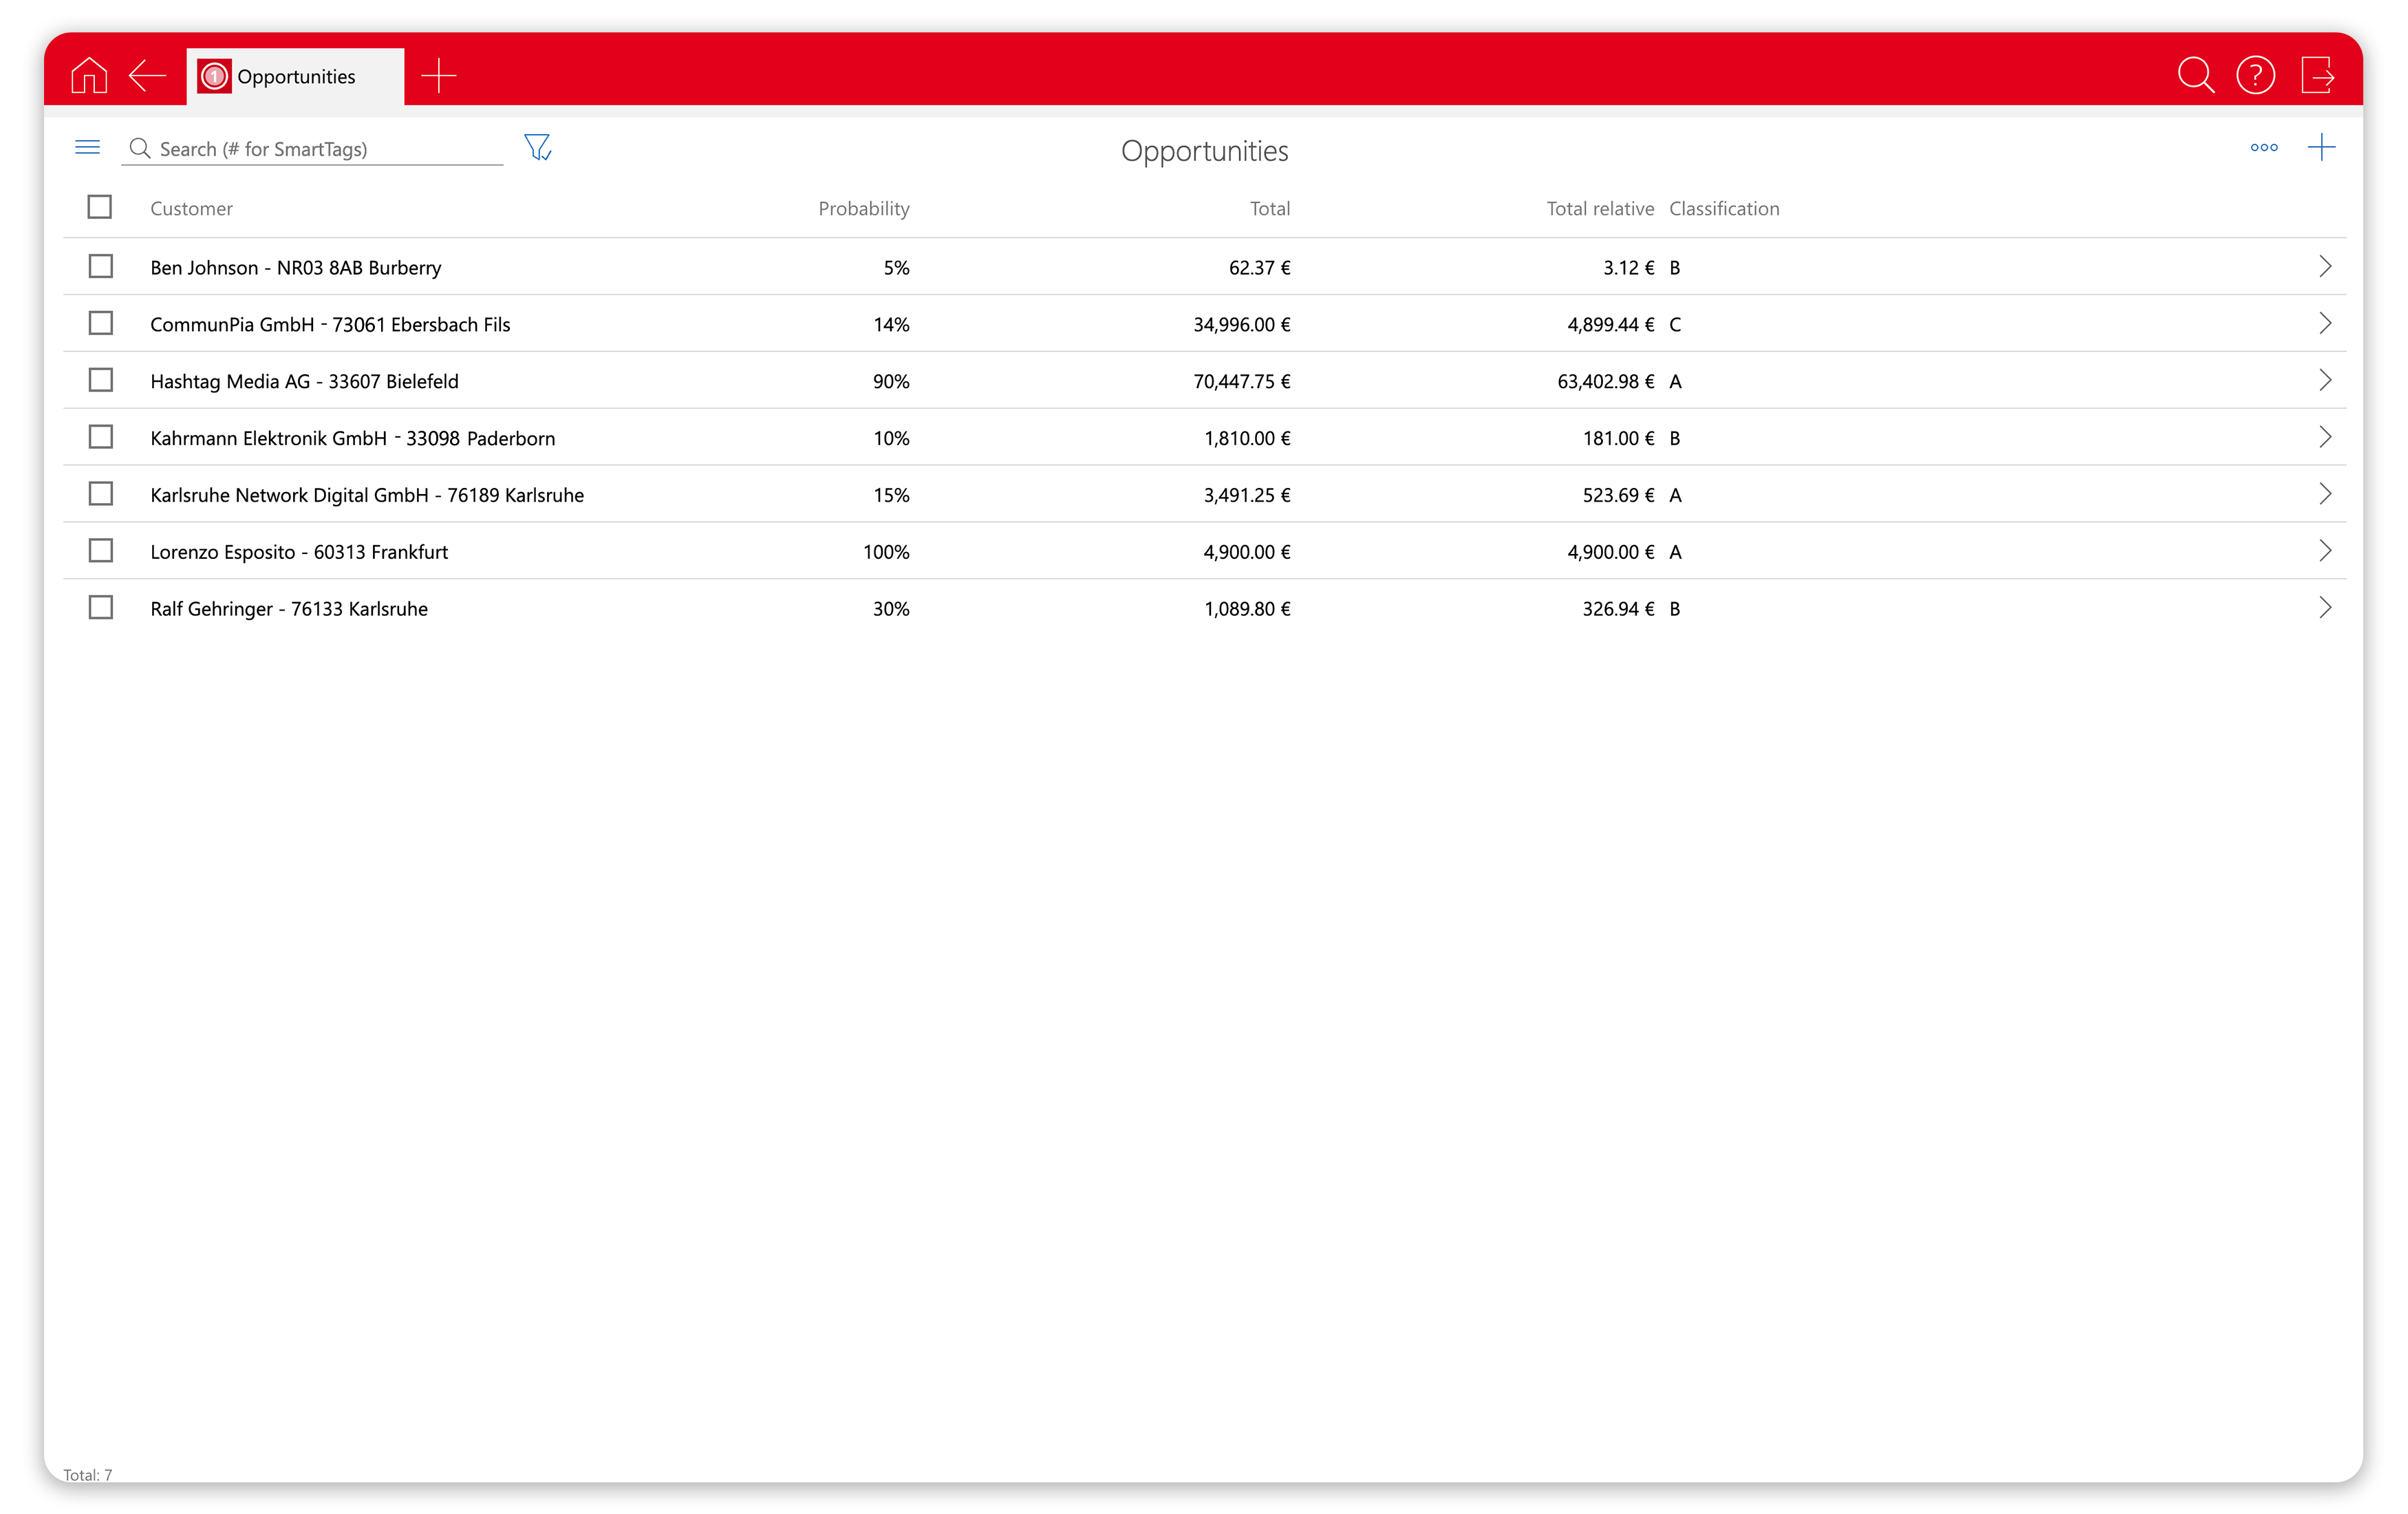Viewport: 2408px width, 1514px height.
Task: Select the checkbox for Ben Johnson's opportunity
Action: [x=100, y=266]
